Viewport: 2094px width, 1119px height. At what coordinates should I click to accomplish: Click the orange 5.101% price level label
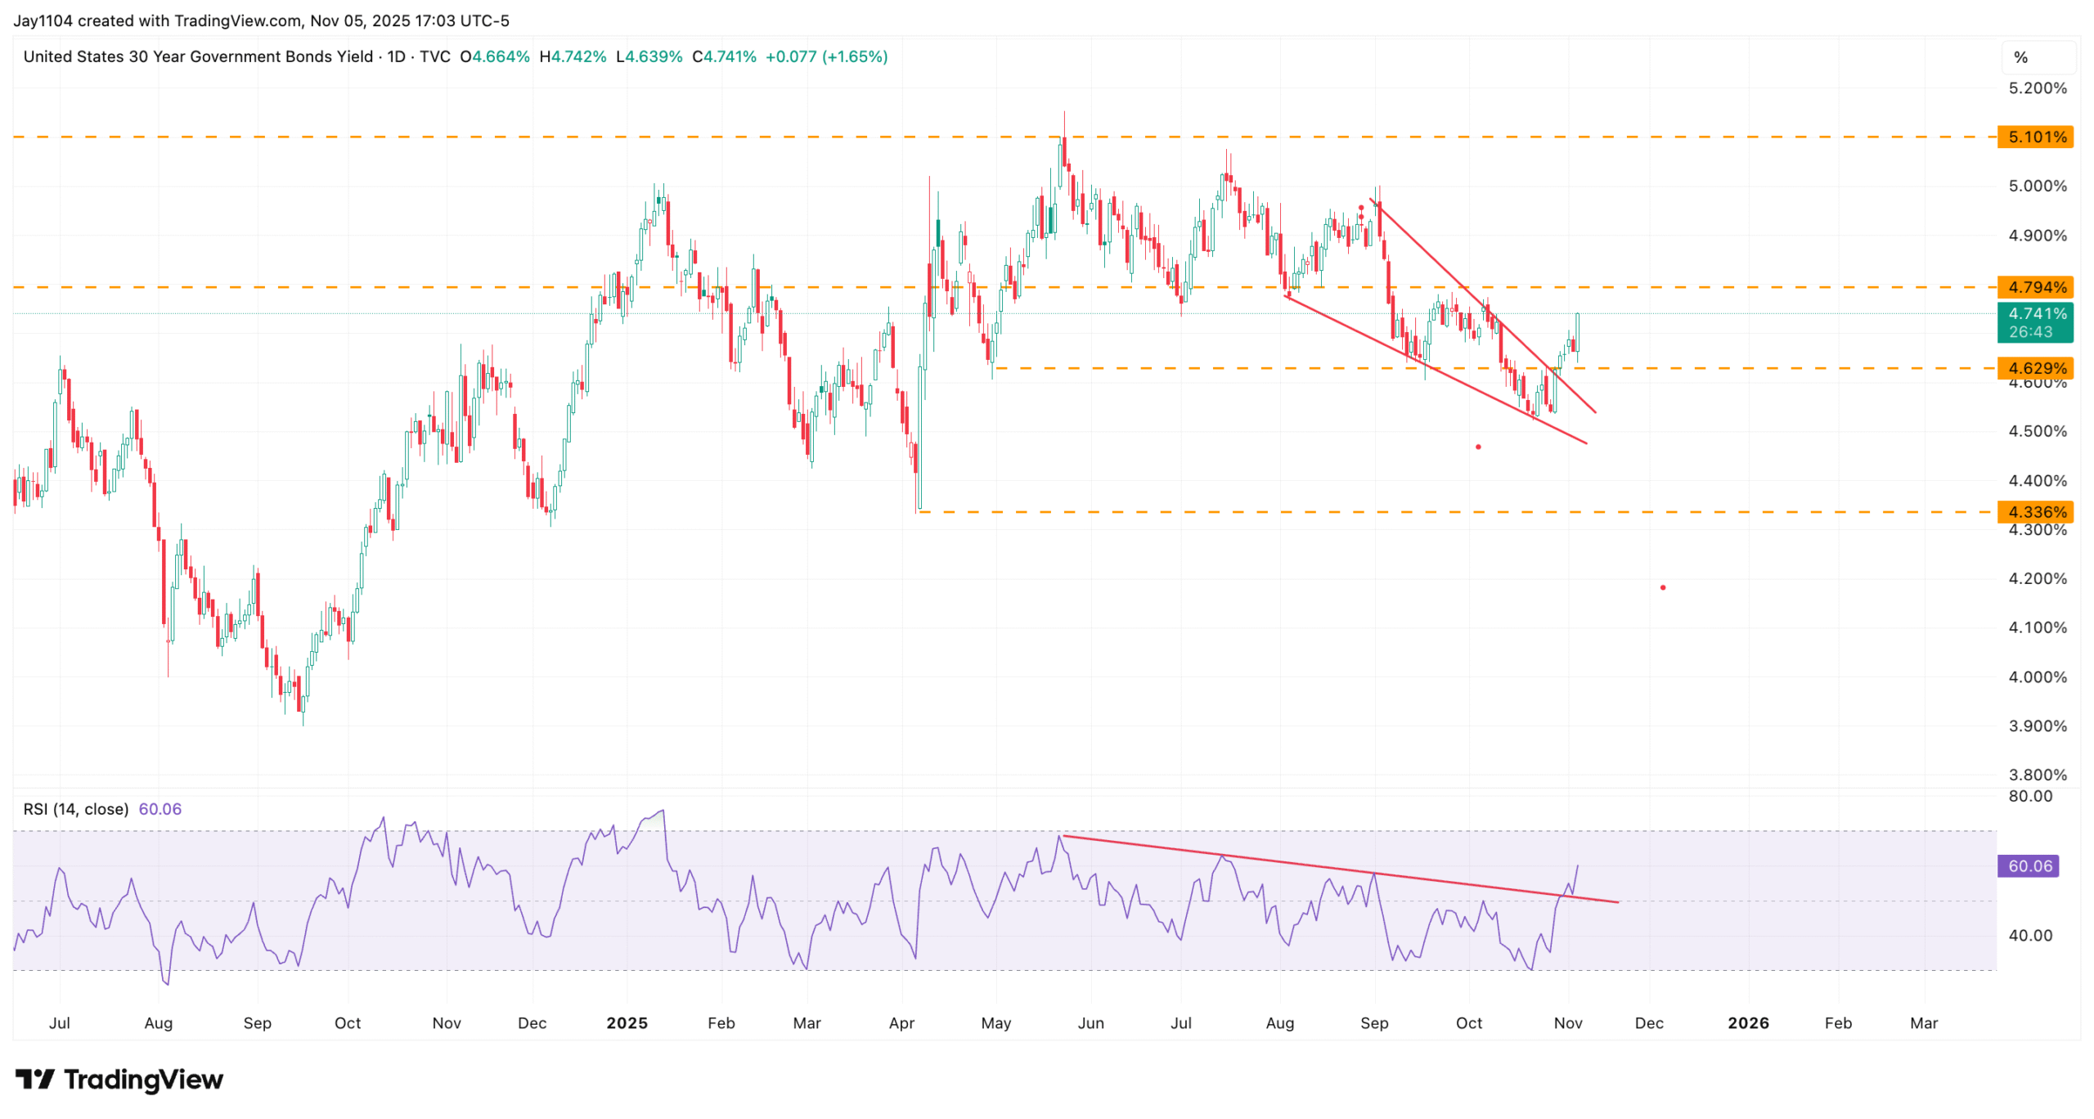pos(2034,137)
